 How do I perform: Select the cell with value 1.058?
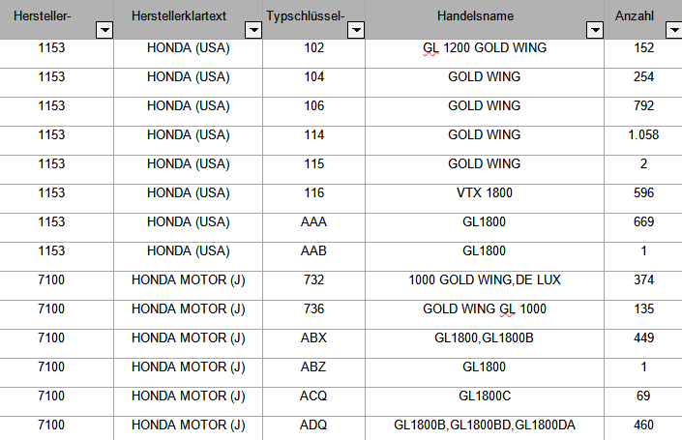(x=643, y=140)
